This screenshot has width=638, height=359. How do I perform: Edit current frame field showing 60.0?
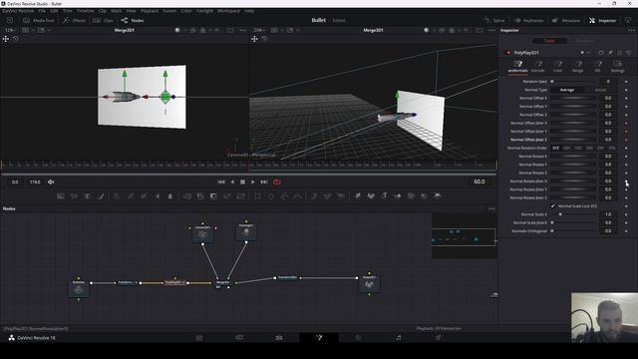[479, 181]
